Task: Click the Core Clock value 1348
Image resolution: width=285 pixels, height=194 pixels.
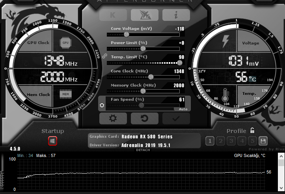Action: tap(179, 71)
